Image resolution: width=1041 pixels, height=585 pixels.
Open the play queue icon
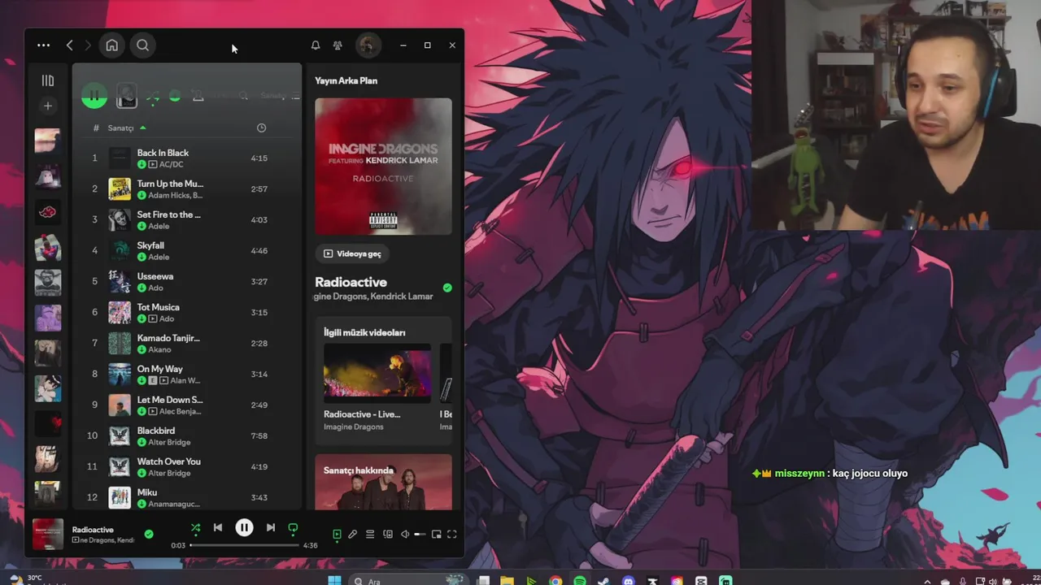pyautogui.click(x=370, y=534)
